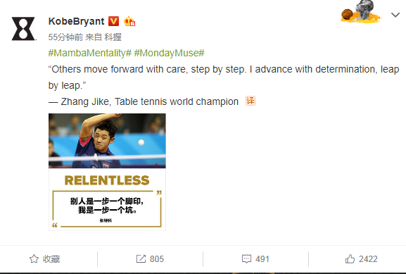
Task: Click the comment bubble icon
Action: (246, 259)
